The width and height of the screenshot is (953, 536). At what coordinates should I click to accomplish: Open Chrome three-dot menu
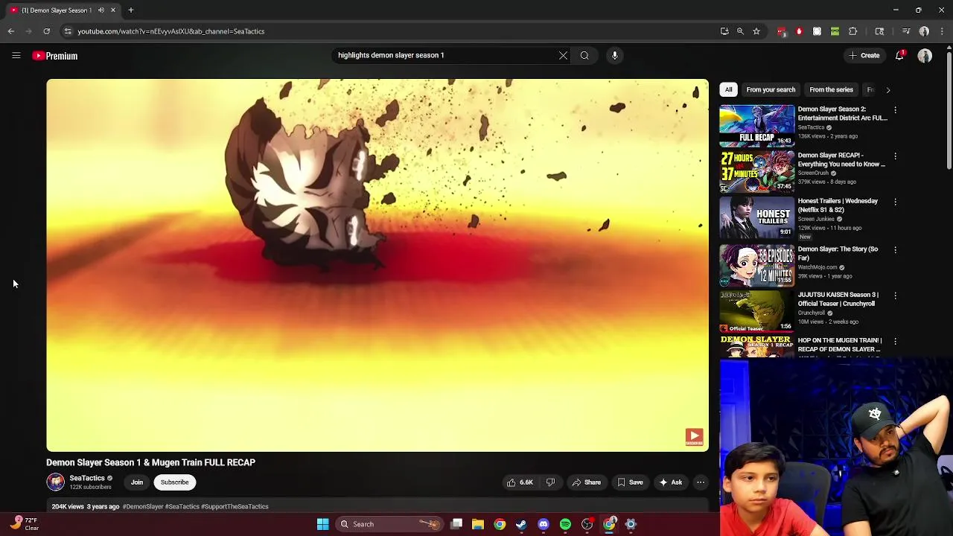[x=943, y=31]
